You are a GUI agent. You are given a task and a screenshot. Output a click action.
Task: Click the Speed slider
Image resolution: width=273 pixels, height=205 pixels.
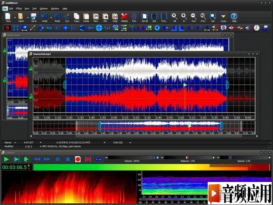click(x=244, y=158)
